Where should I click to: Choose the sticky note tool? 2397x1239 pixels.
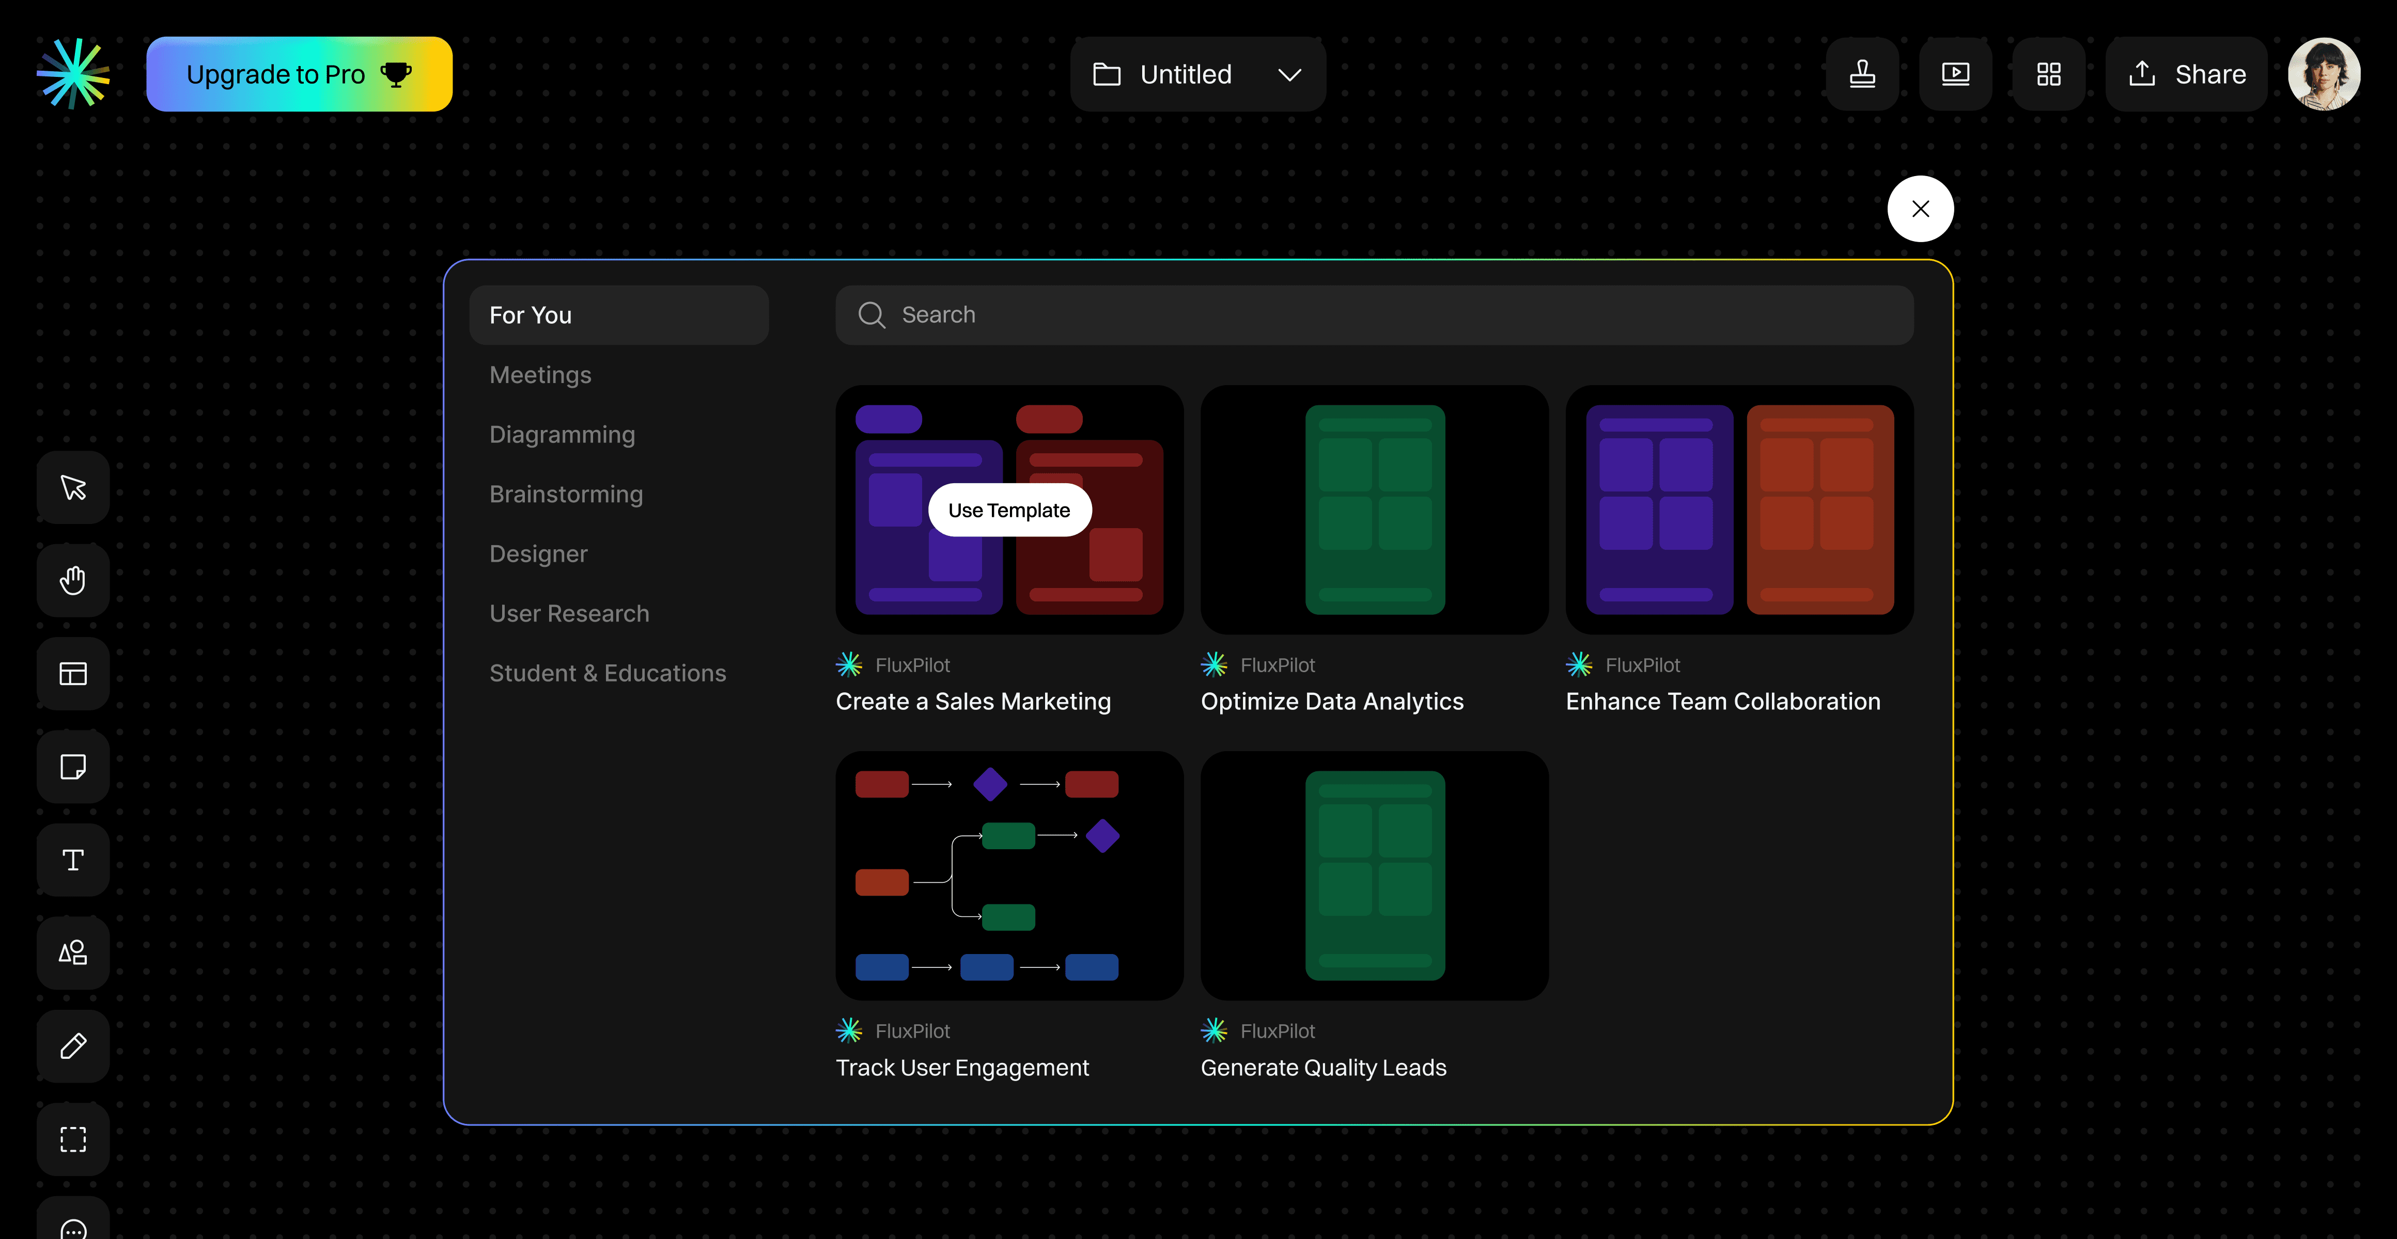pyautogui.click(x=72, y=767)
